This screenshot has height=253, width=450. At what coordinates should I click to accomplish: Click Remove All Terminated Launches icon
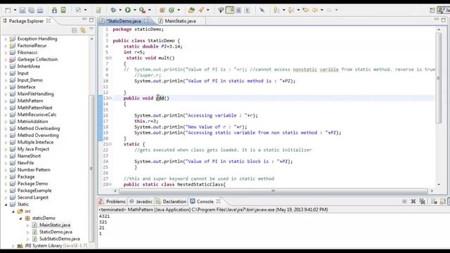pyautogui.click(x=422, y=202)
